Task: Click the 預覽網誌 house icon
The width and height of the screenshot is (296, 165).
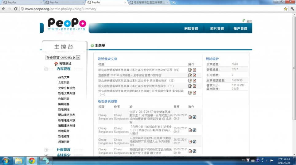Action: [56, 64]
